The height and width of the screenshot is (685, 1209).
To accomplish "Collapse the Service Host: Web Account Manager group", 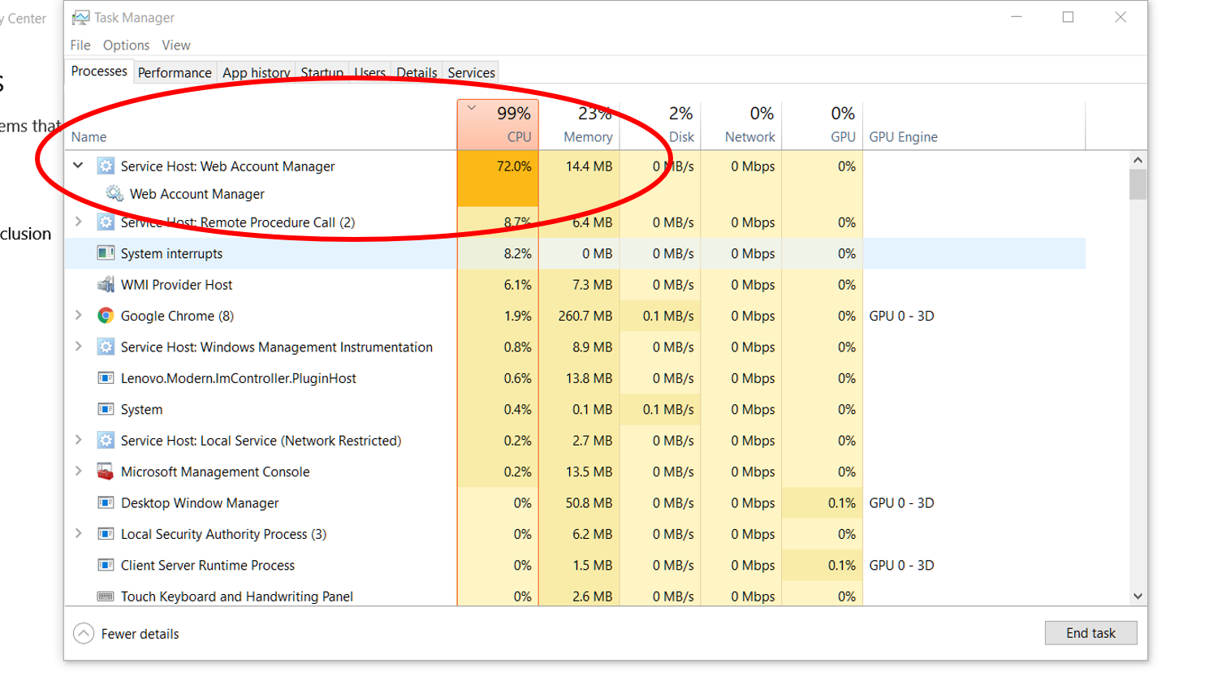I will 78,165.
